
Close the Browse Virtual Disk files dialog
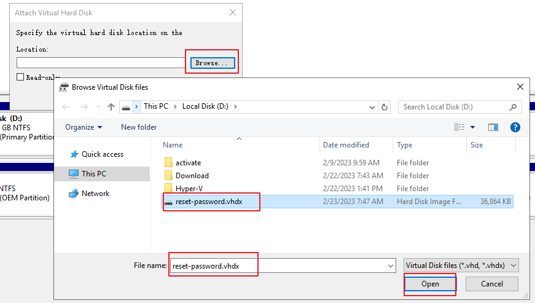[x=520, y=87]
